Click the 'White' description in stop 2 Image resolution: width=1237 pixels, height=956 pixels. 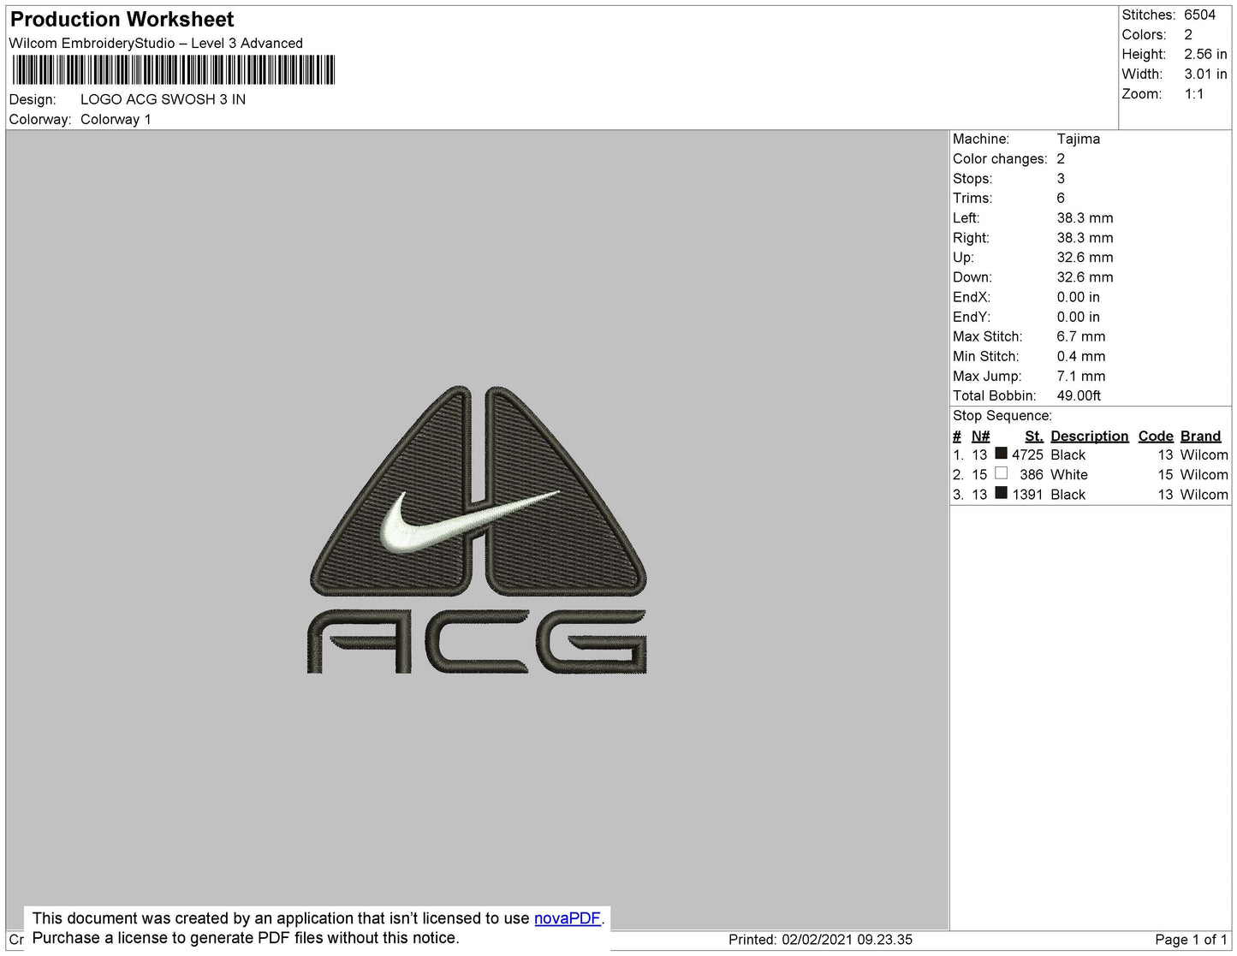click(1069, 474)
